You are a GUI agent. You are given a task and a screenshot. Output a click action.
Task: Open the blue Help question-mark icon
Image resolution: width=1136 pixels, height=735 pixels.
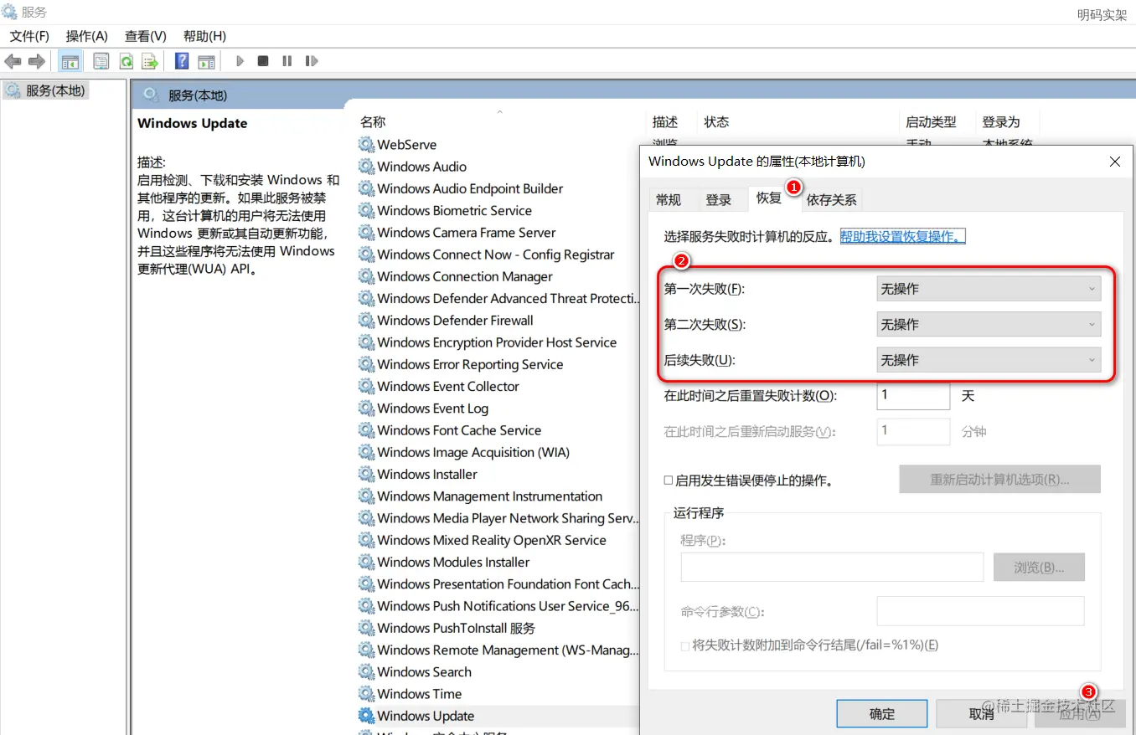[x=182, y=61]
